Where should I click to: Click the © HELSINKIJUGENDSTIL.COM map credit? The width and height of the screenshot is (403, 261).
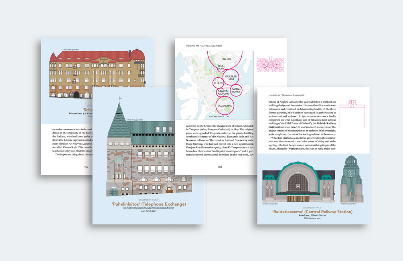click(219, 116)
